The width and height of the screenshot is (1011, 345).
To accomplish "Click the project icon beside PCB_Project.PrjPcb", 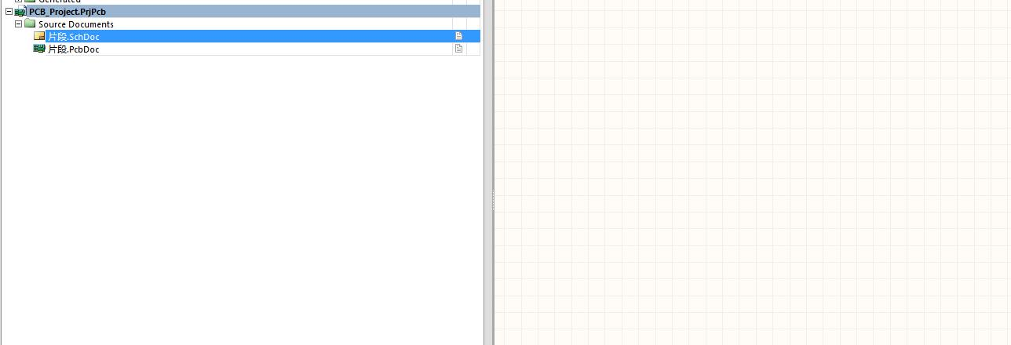I will 20,12.
